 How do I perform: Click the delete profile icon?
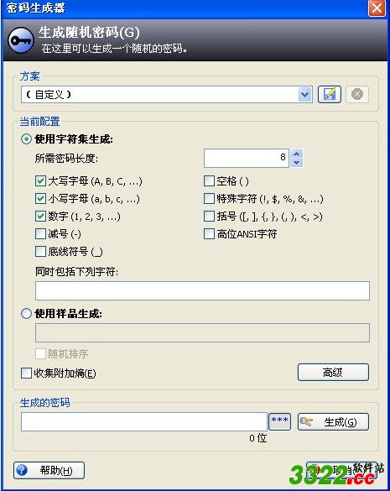(x=357, y=94)
